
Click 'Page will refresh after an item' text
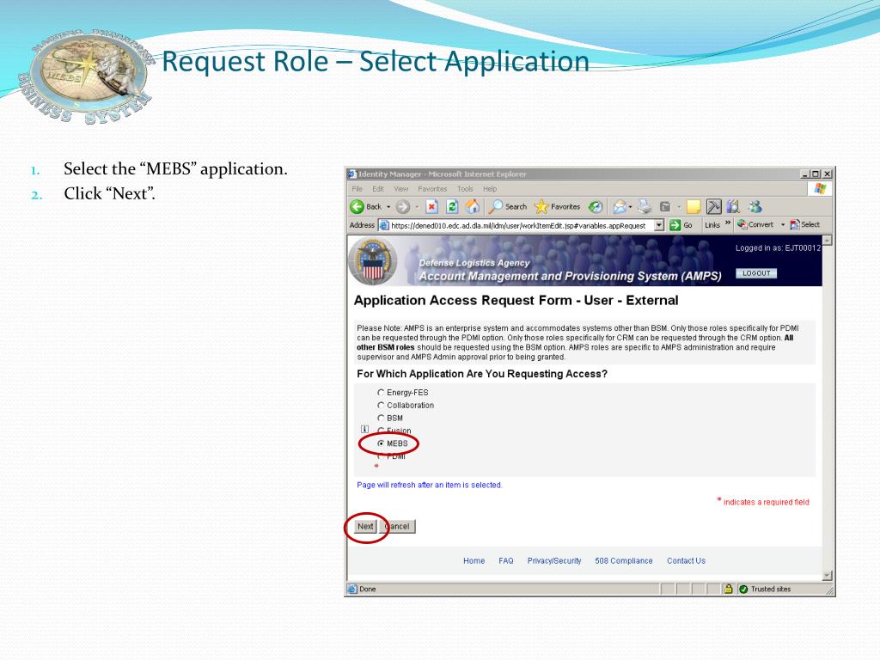click(430, 485)
